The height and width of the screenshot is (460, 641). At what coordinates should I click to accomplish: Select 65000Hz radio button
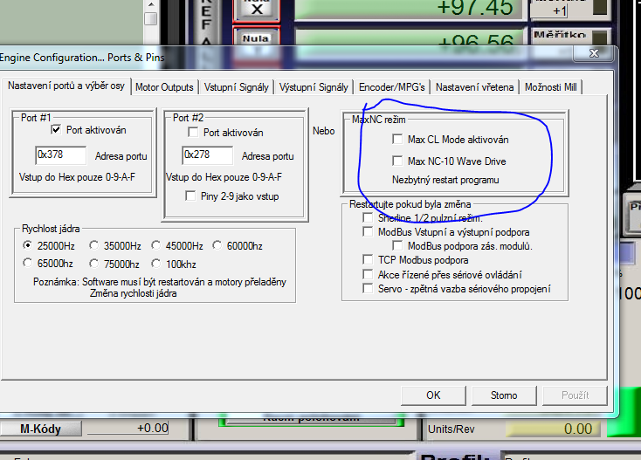tap(29, 264)
